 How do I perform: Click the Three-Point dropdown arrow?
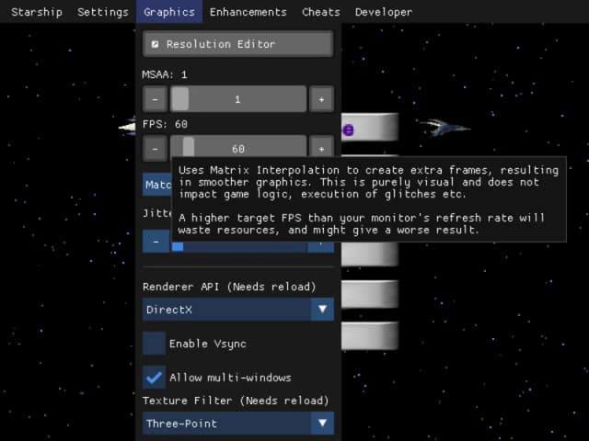pyautogui.click(x=322, y=424)
